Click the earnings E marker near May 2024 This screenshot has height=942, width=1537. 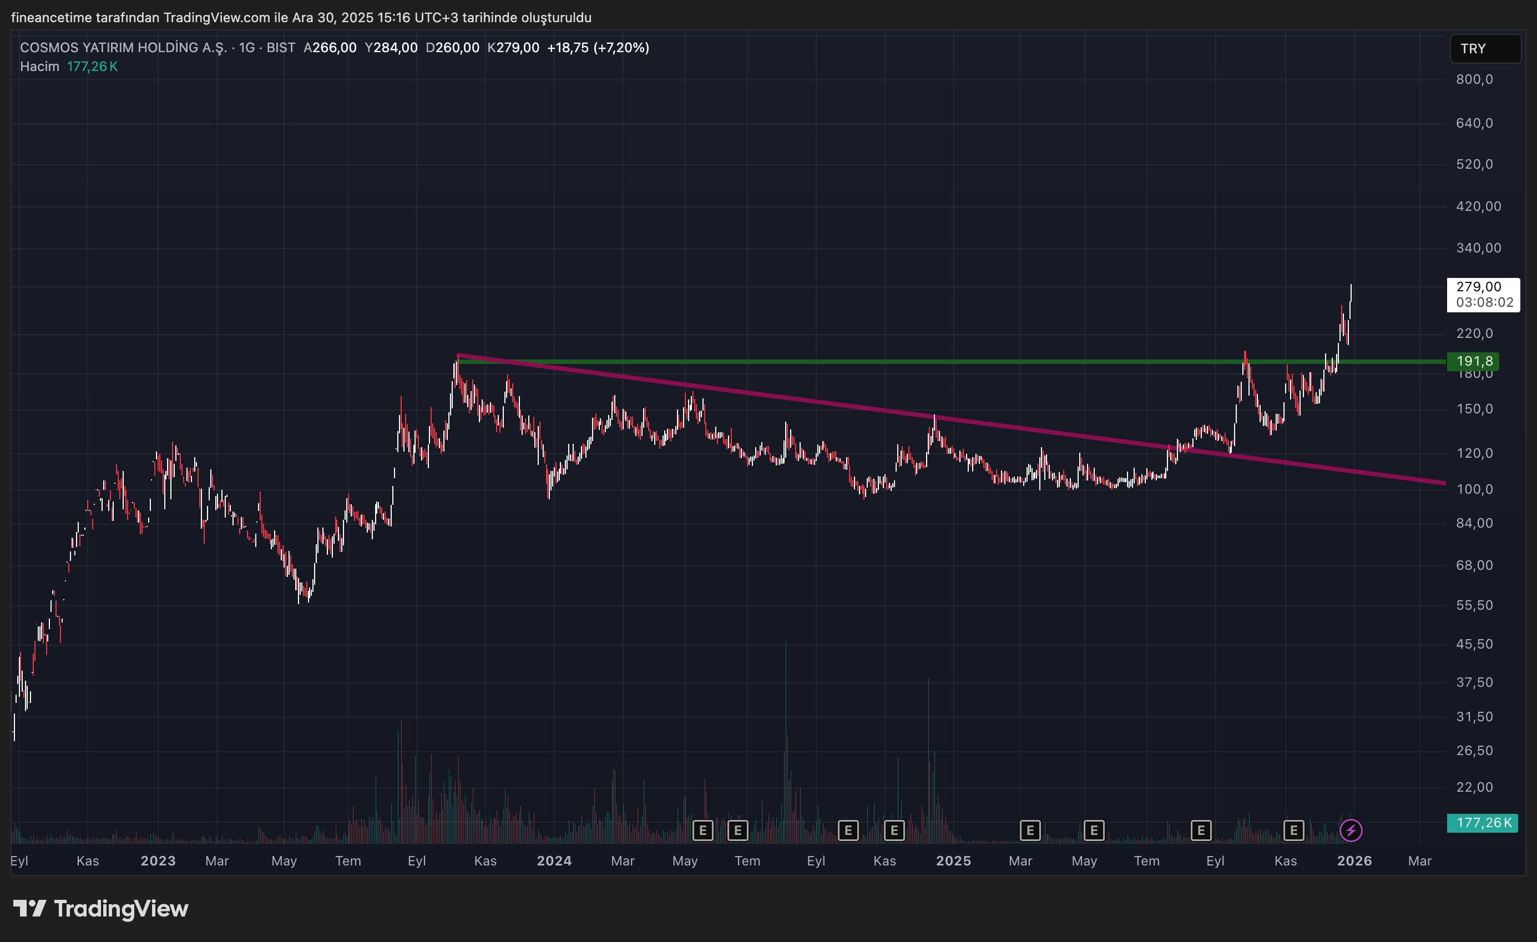pyautogui.click(x=704, y=830)
